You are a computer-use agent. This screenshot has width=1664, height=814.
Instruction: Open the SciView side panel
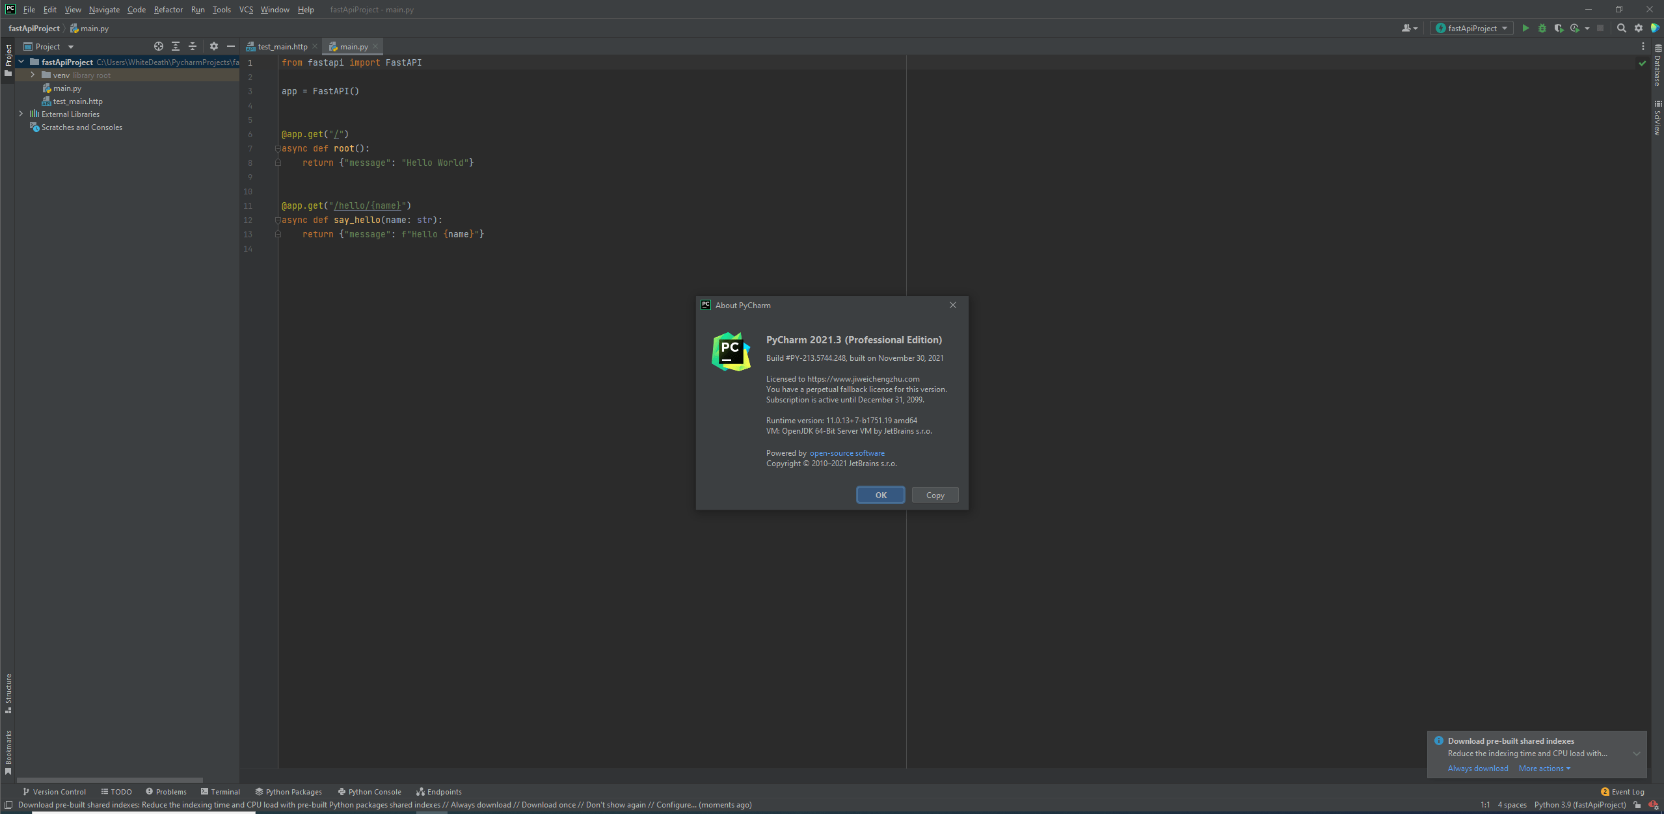(x=1657, y=118)
